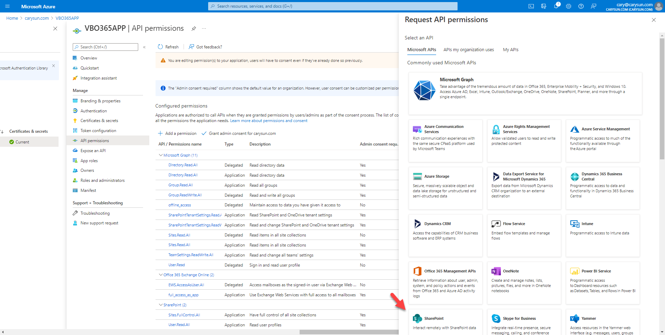Image resolution: width=665 pixels, height=335 pixels.
Task: Select the Dynamics CRM card
Action: click(x=445, y=235)
